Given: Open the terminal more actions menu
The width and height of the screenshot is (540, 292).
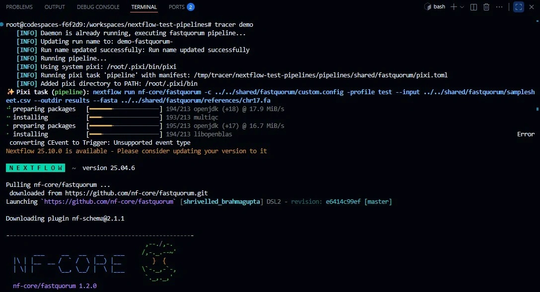Looking at the screenshot, I should [499, 6].
